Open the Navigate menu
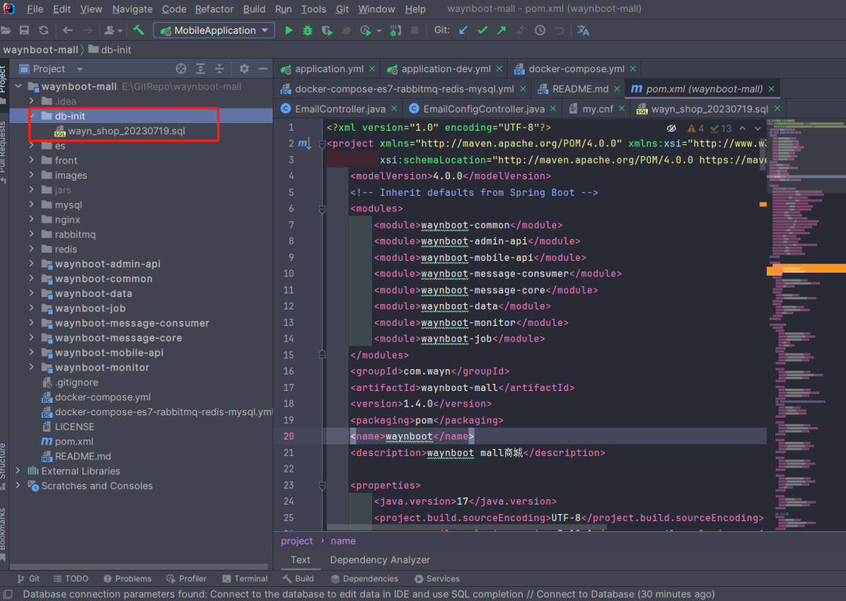 pos(132,9)
